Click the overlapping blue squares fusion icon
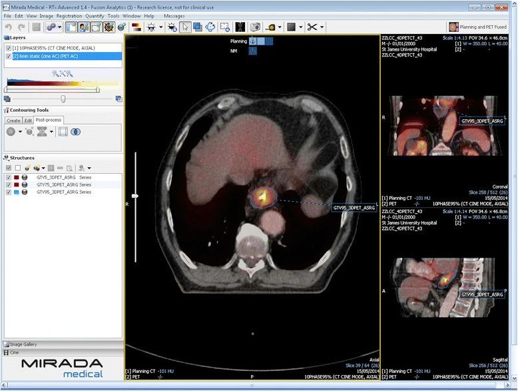The image size is (518, 391). coord(198,27)
